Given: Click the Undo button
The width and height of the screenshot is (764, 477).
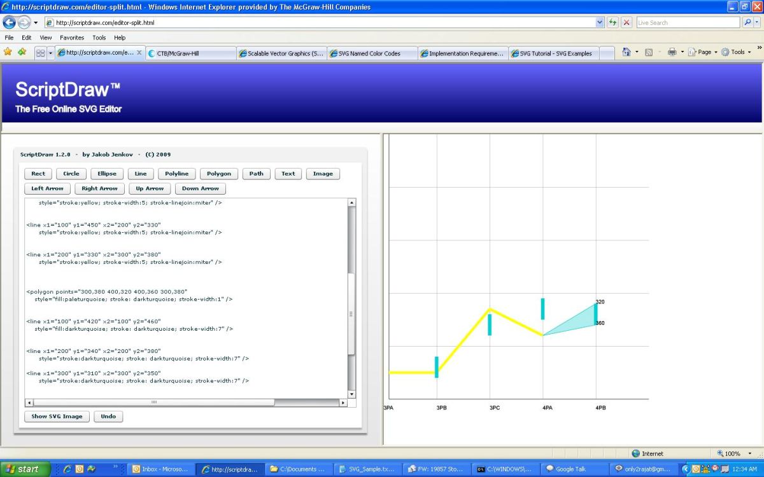Looking at the screenshot, I should (108, 417).
